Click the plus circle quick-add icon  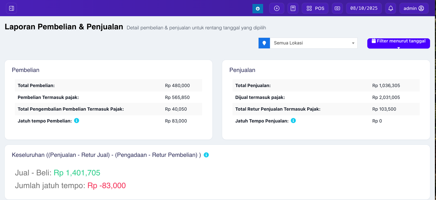[x=277, y=8]
